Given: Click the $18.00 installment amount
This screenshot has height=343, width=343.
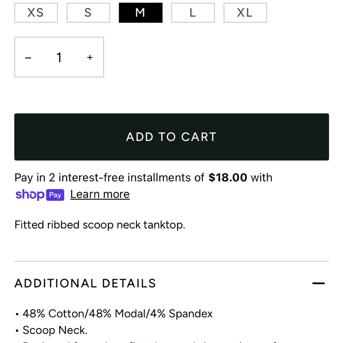Looking at the screenshot, I should click(228, 177).
